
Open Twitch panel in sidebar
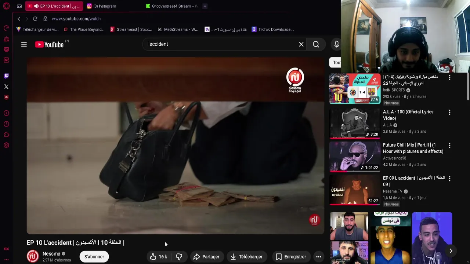(6, 76)
